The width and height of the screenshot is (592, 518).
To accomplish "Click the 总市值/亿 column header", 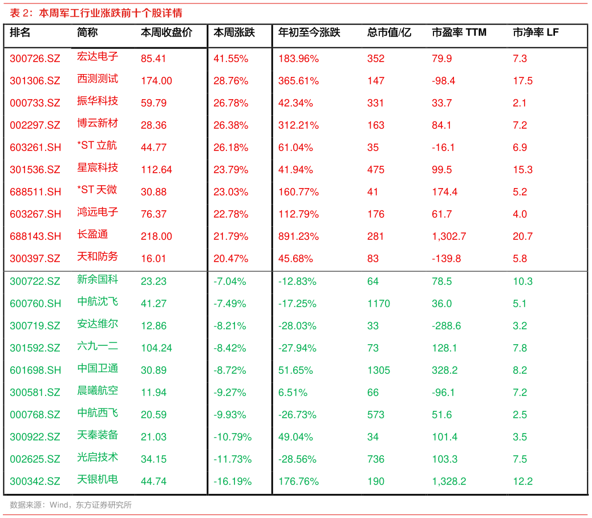I will (389, 33).
